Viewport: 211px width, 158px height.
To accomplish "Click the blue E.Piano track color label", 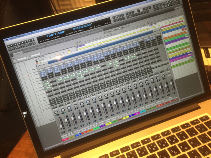I will tap(78, 135).
